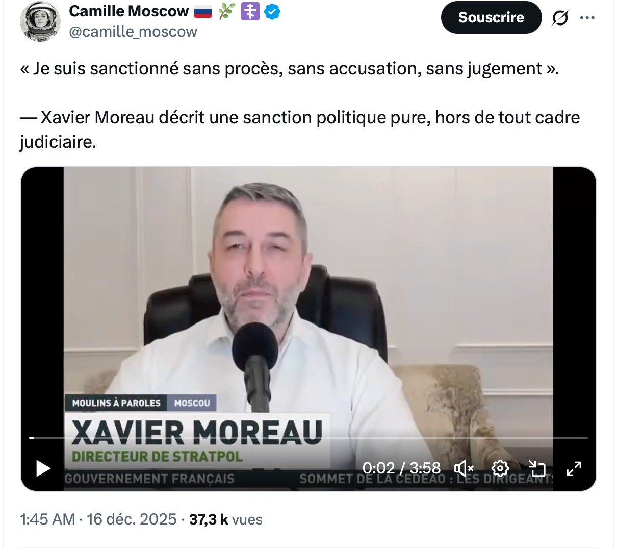Open Grok explain icon
Viewport: 617px width, 549px height.
click(x=560, y=18)
